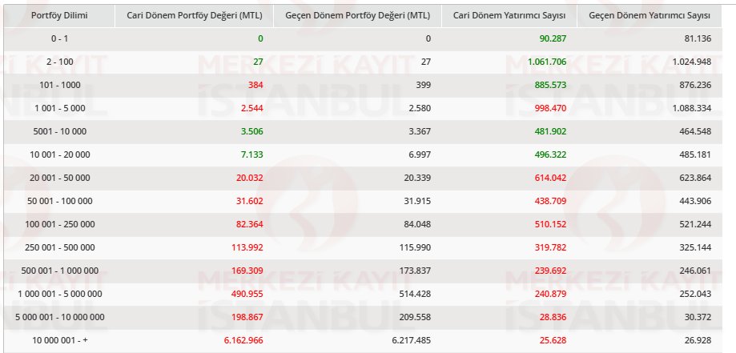Click previous investor count 623.864
This screenshot has width=736, height=353.
(x=696, y=178)
